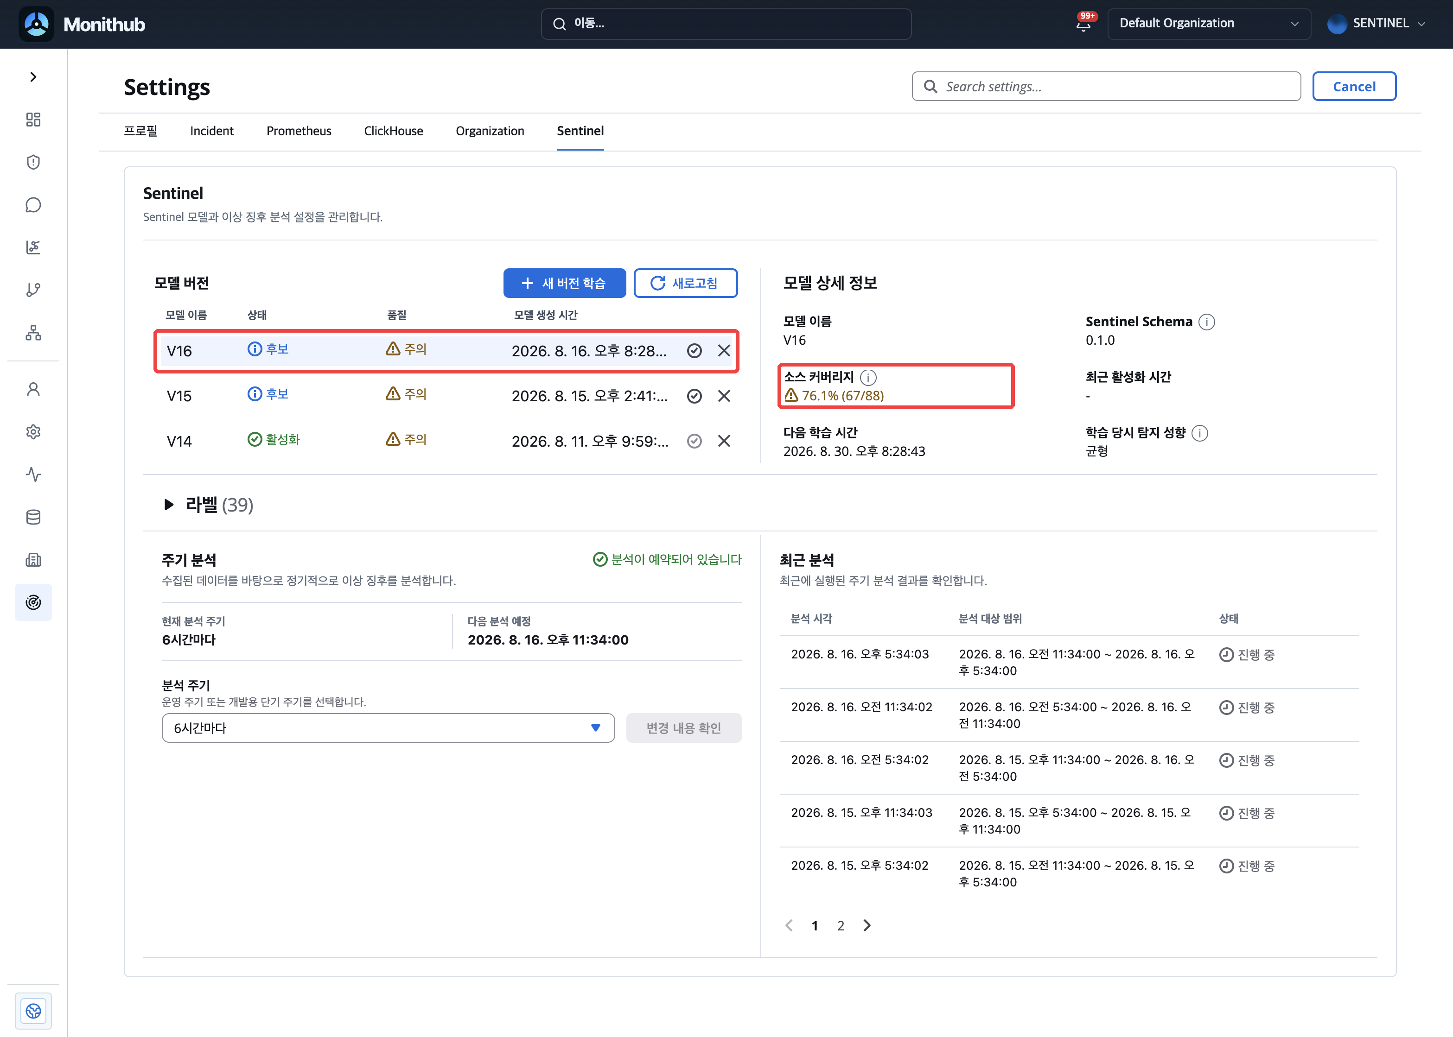Click analysis row 2026. 8. 15. 오후 5:34:02
The height and width of the screenshot is (1037, 1453).
[x=1069, y=873]
